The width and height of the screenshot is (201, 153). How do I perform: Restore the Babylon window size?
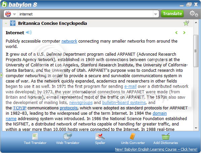pyautogui.click(x=189, y=5)
